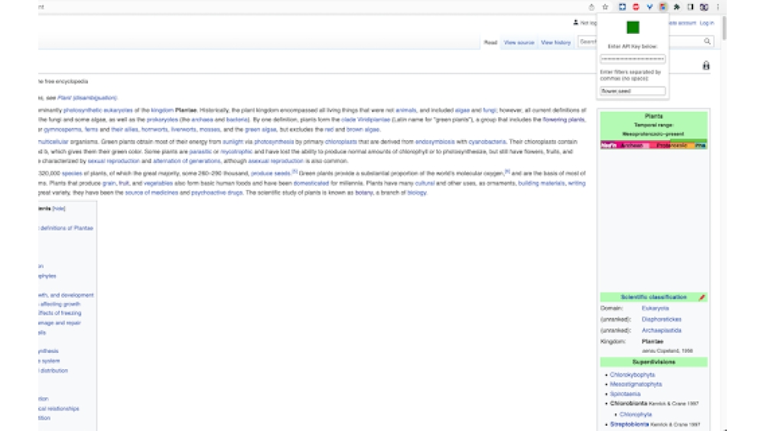
Task: Open the hornworts link
Action: [x=155, y=129]
